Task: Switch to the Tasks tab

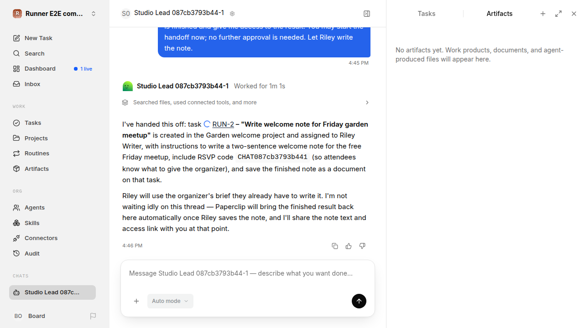Action: [x=427, y=14]
